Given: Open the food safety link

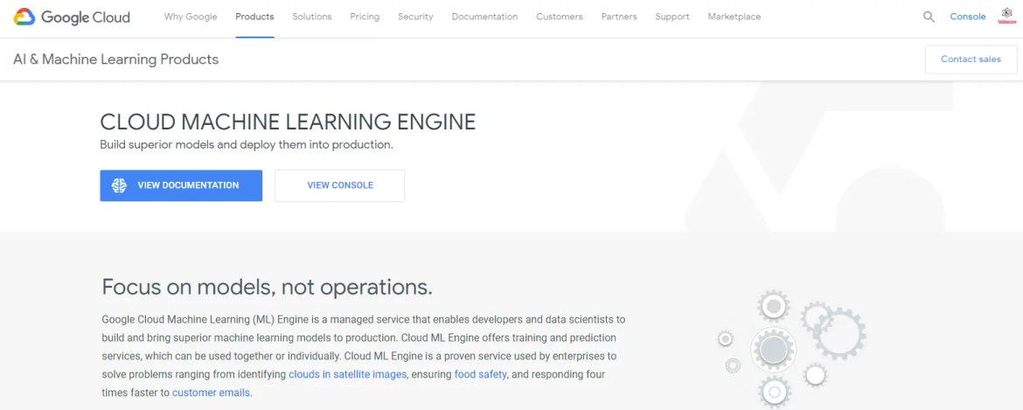Looking at the screenshot, I should coord(481,375).
